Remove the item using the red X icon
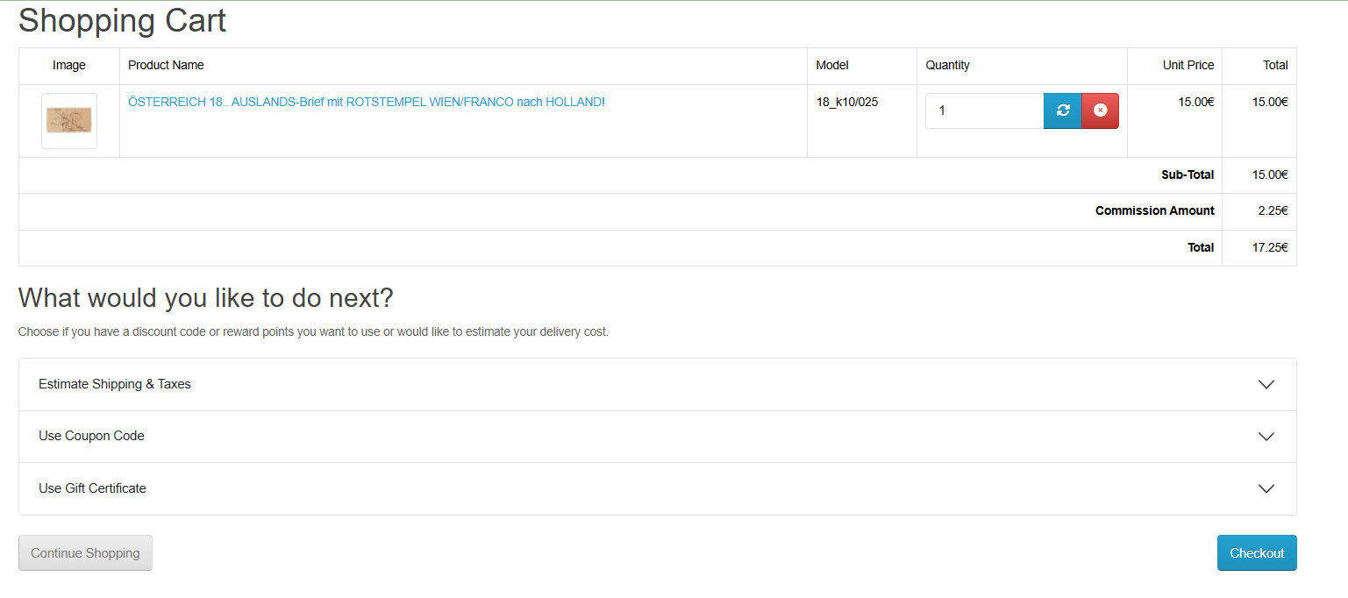 pos(1100,110)
